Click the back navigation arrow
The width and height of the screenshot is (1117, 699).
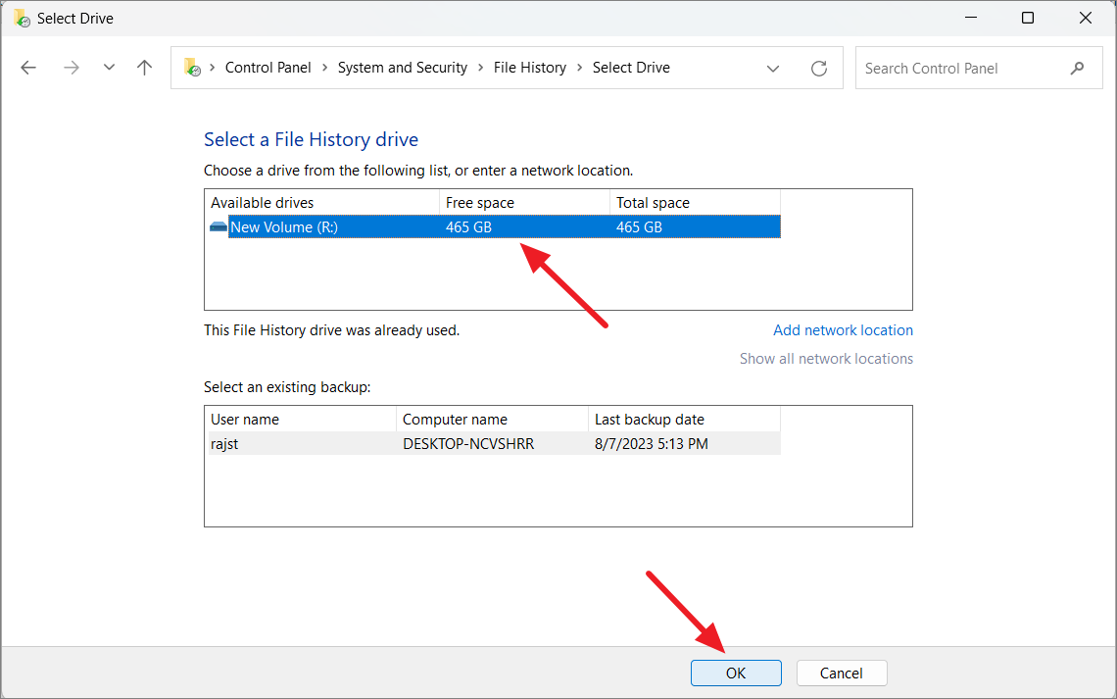tap(28, 67)
